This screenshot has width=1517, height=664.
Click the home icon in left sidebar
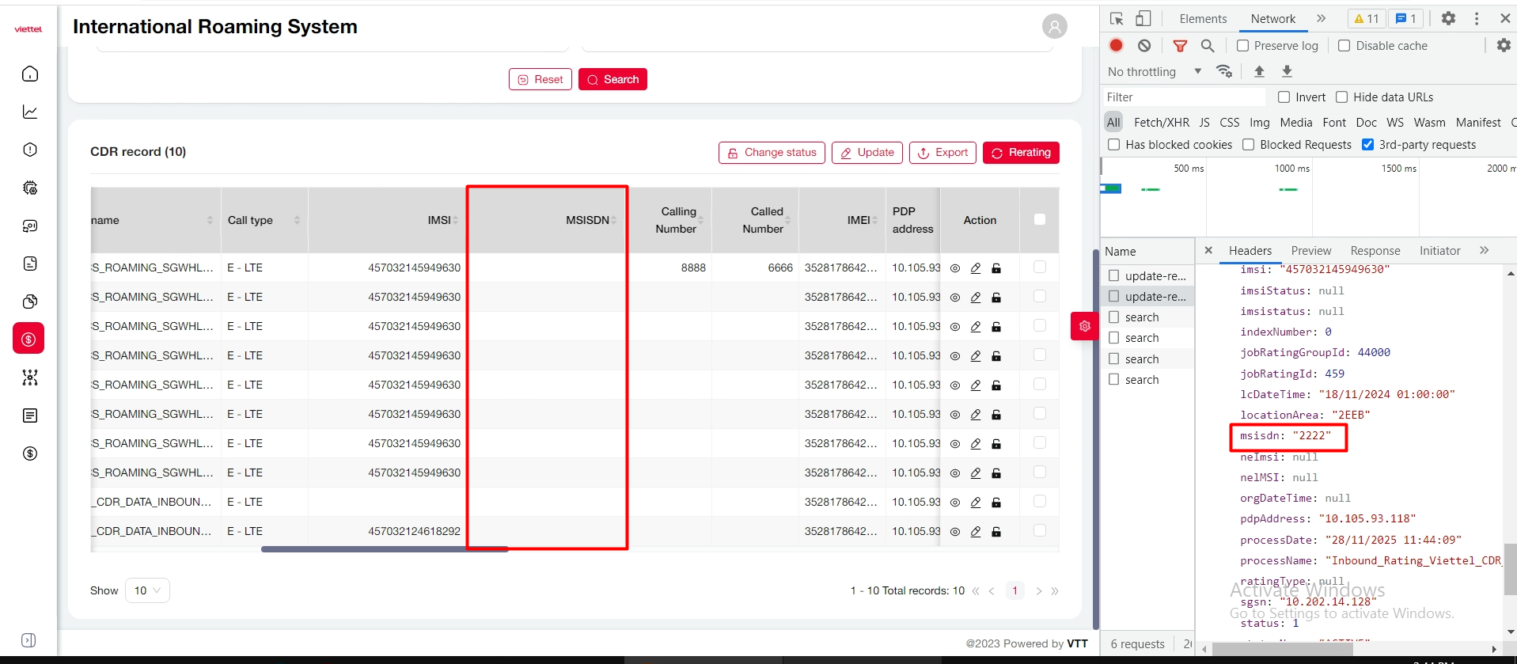[x=30, y=74]
